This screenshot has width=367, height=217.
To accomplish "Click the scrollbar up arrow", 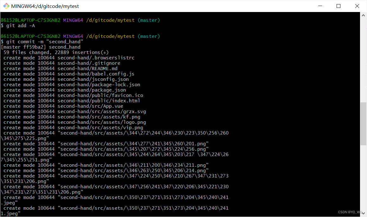I will click(x=363, y=15).
